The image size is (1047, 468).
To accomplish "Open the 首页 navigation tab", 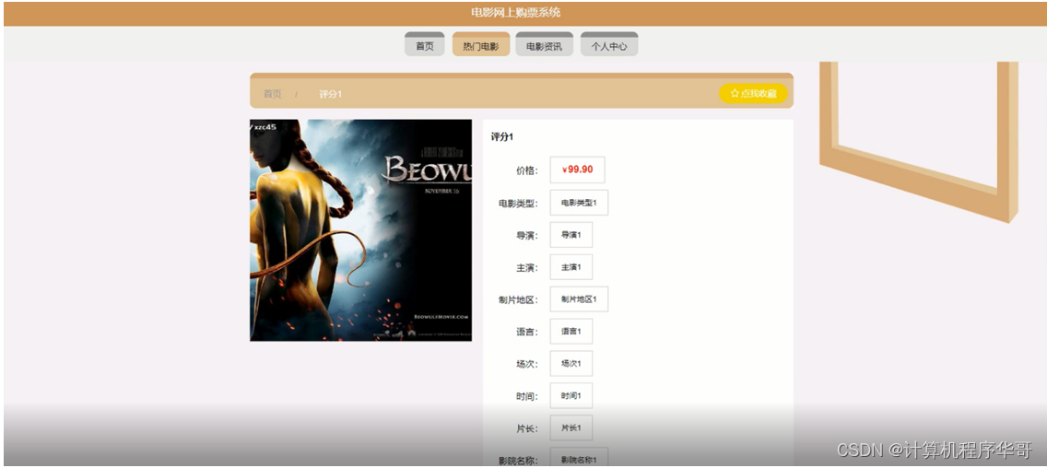I will pos(425,45).
